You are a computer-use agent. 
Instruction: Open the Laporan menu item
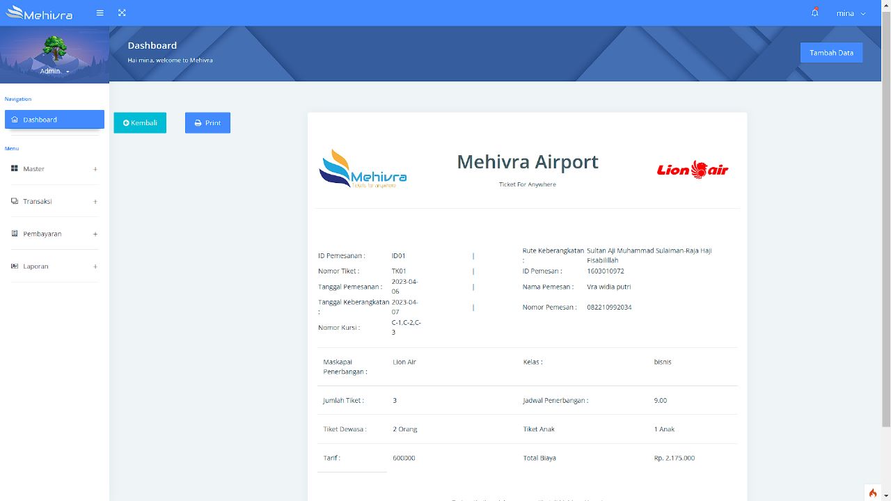(x=36, y=266)
